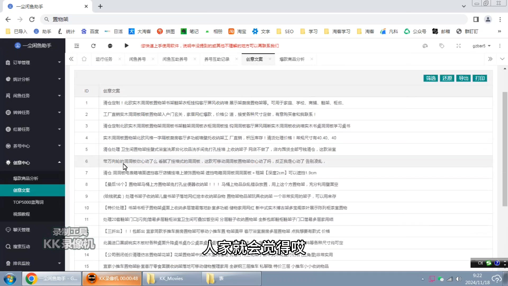Open KK录像机 taskbar item
508x286 pixels.
tap(112, 279)
